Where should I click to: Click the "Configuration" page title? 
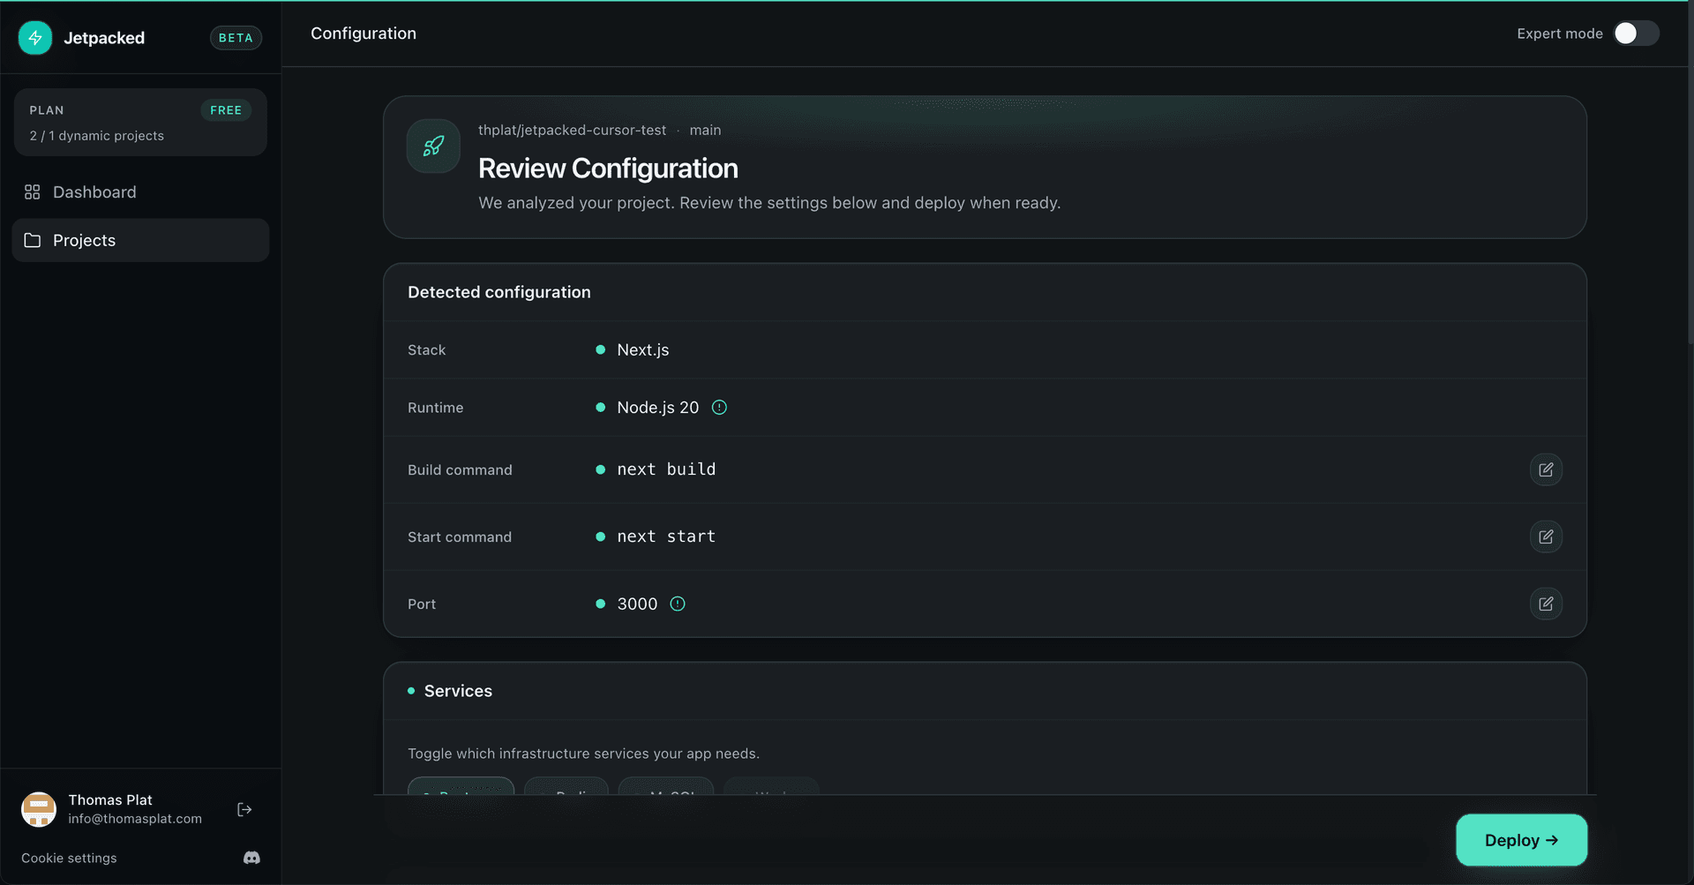[364, 34]
